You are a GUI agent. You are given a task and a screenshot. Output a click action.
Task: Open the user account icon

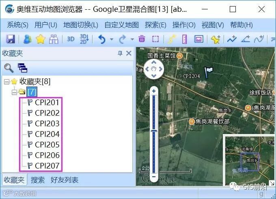[28, 39]
